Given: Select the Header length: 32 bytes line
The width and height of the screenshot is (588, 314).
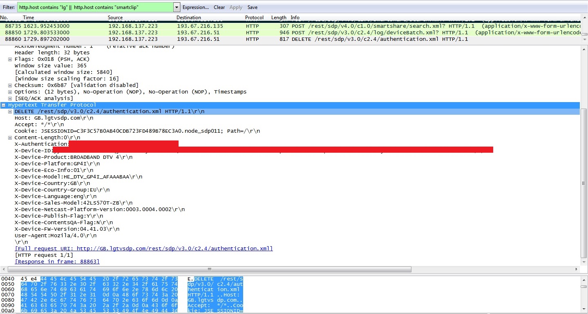Looking at the screenshot, I should 52,53.
